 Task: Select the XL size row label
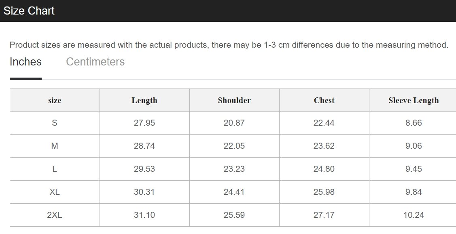point(54,192)
